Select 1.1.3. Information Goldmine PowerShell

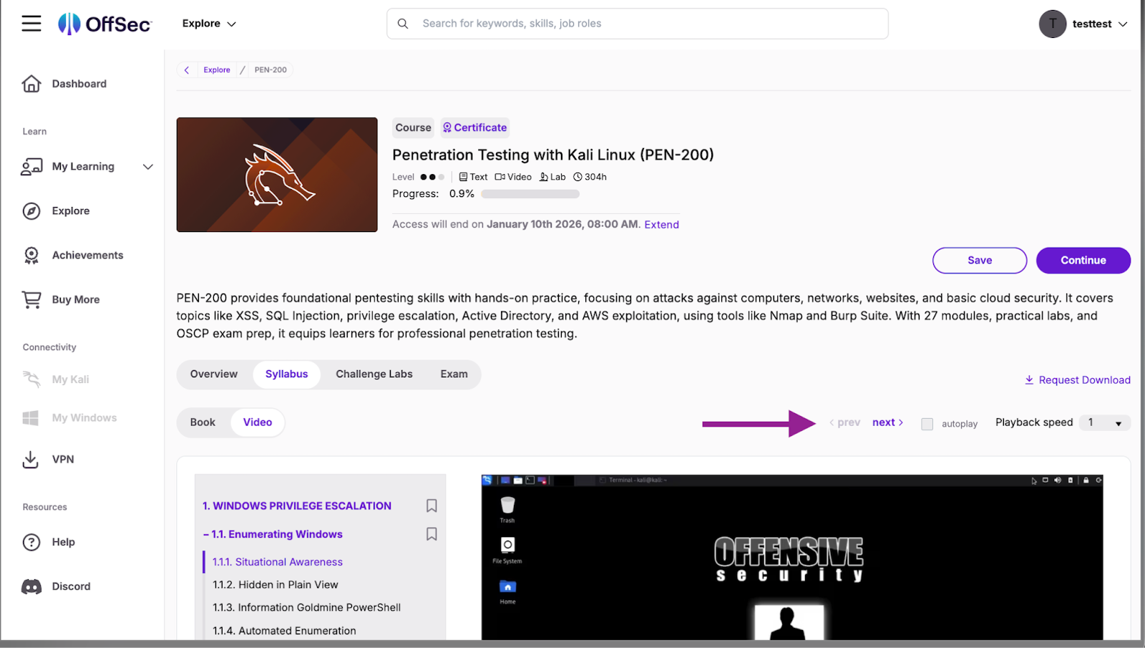[x=306, y=608]
